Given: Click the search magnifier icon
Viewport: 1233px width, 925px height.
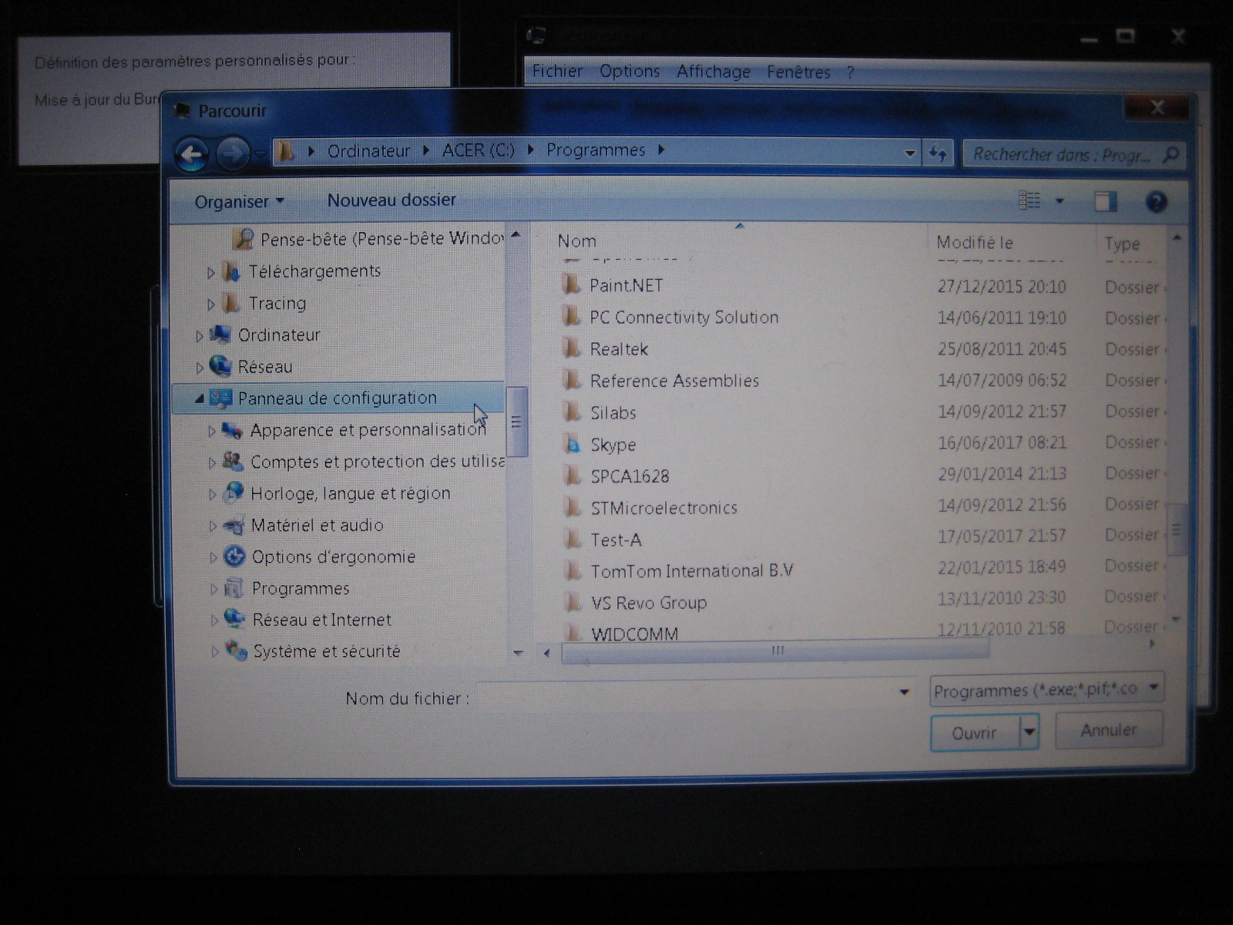Looking at the screenshot, I should (1171, 155).
